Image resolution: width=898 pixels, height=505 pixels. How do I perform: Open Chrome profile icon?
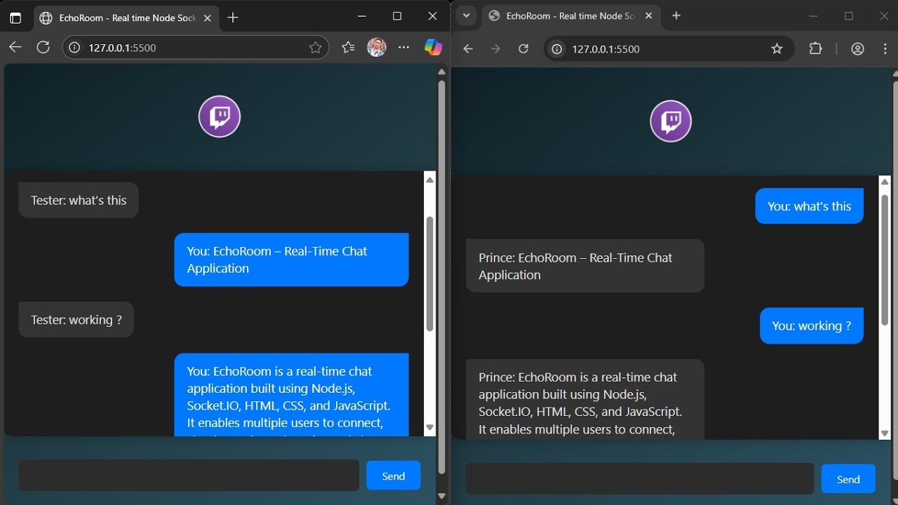tap(857, 48)
